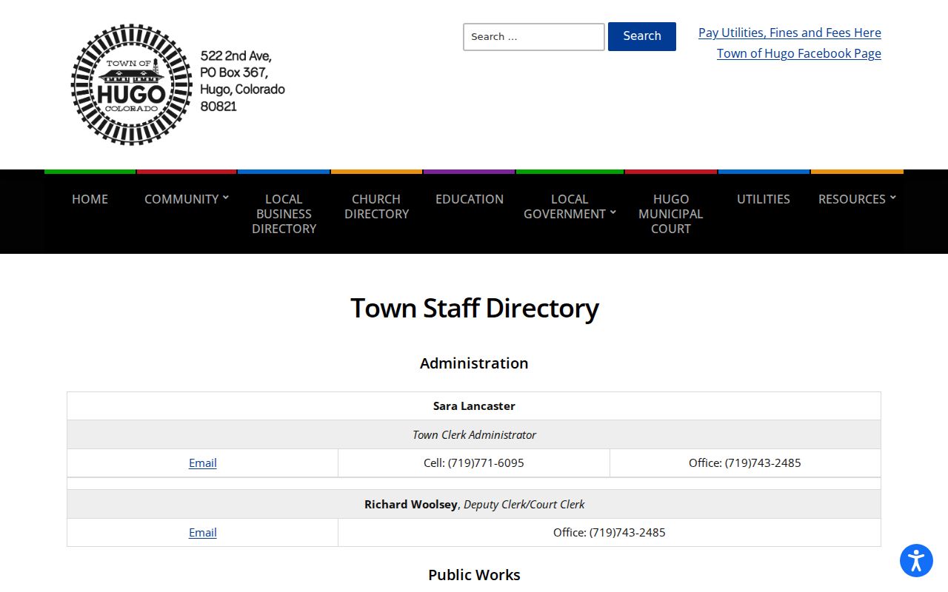Open Hugo Municipal Court menu item

671,214
